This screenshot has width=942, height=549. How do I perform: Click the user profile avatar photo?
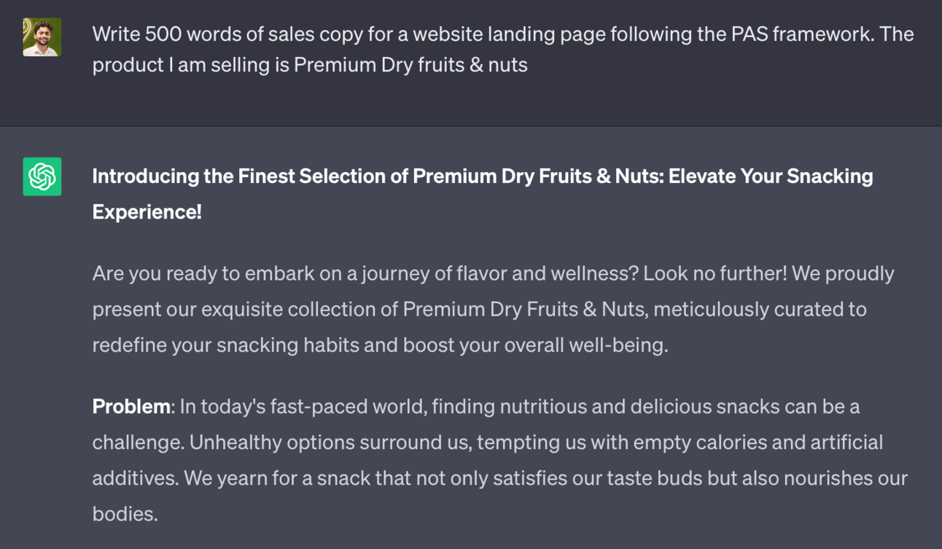42,37
